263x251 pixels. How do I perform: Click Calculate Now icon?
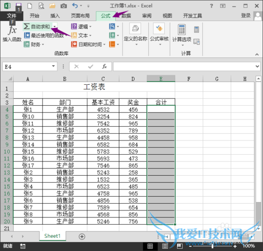(x=197, y=29)
